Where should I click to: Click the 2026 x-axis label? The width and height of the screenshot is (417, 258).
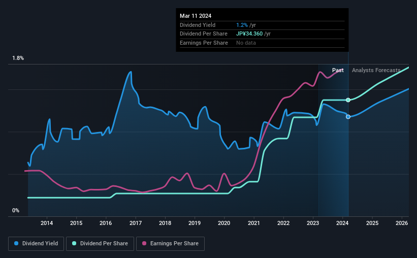pos(402,223)
